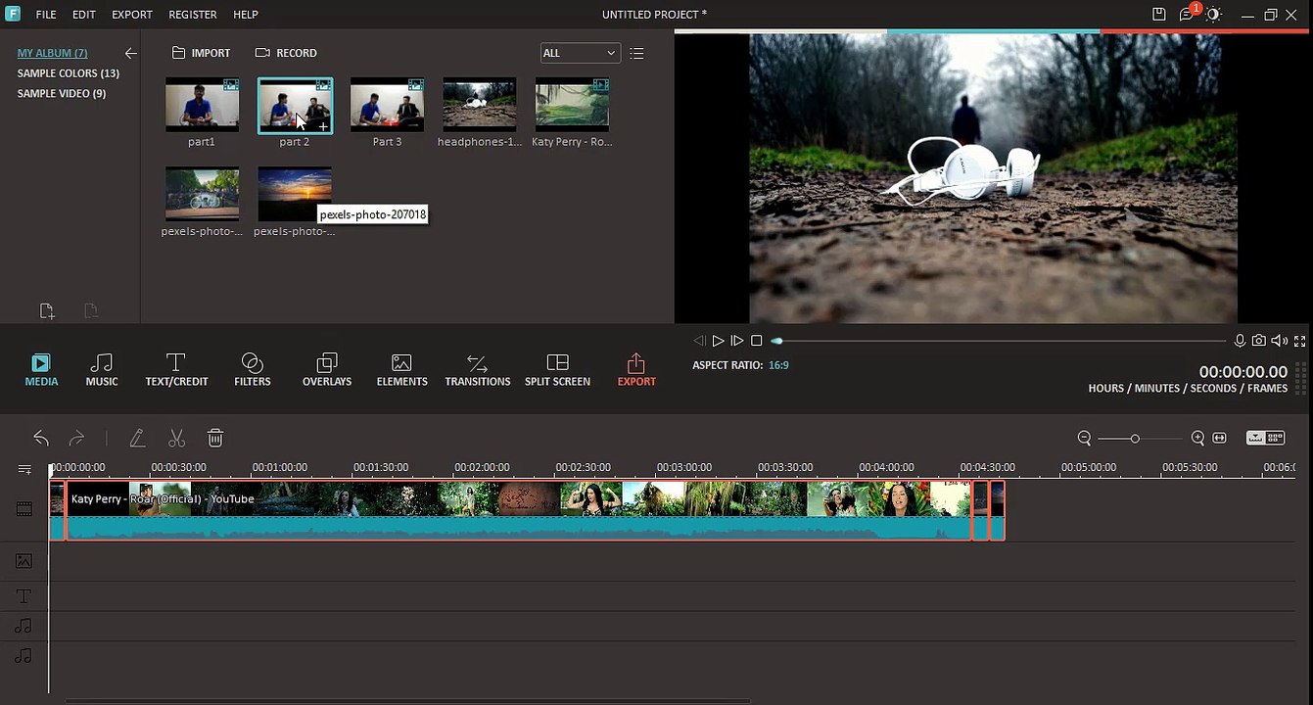This screenshot has height=705, width=1313.
Task: Collapse album panel with back arrow
Action: pos(130,53)
